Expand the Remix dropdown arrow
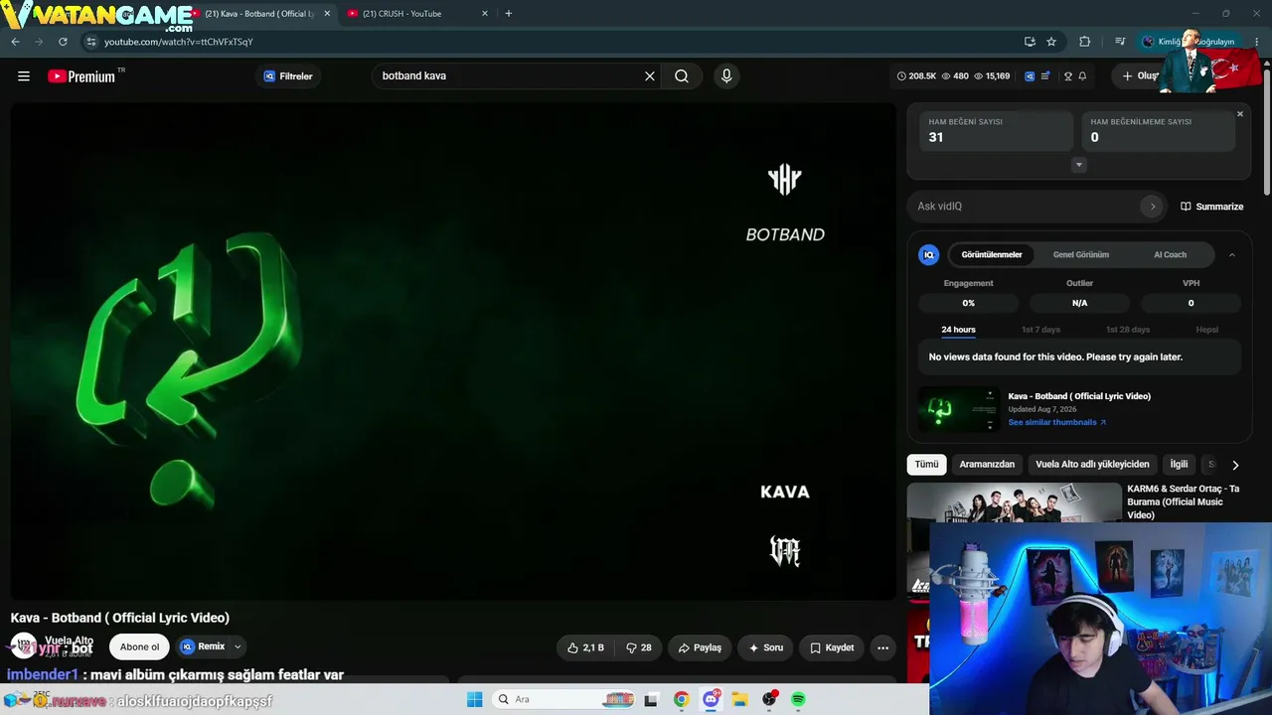Screen dimensions: 1272x715 238,646
